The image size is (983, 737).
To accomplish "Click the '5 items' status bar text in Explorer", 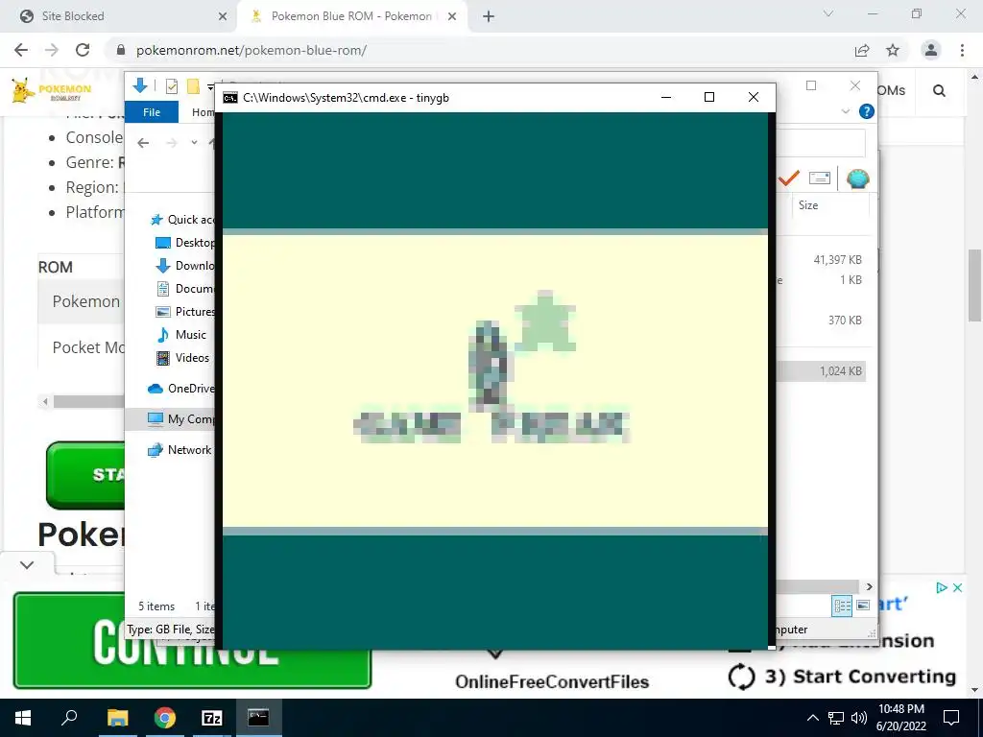I will 156,606.
